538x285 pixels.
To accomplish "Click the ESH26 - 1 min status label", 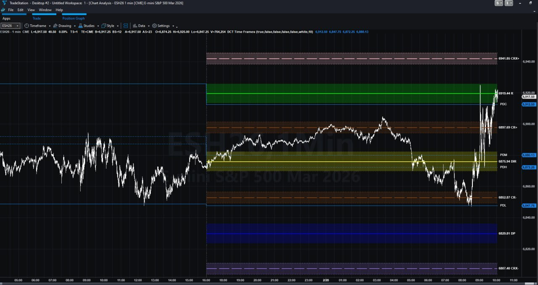I will 11,32.
